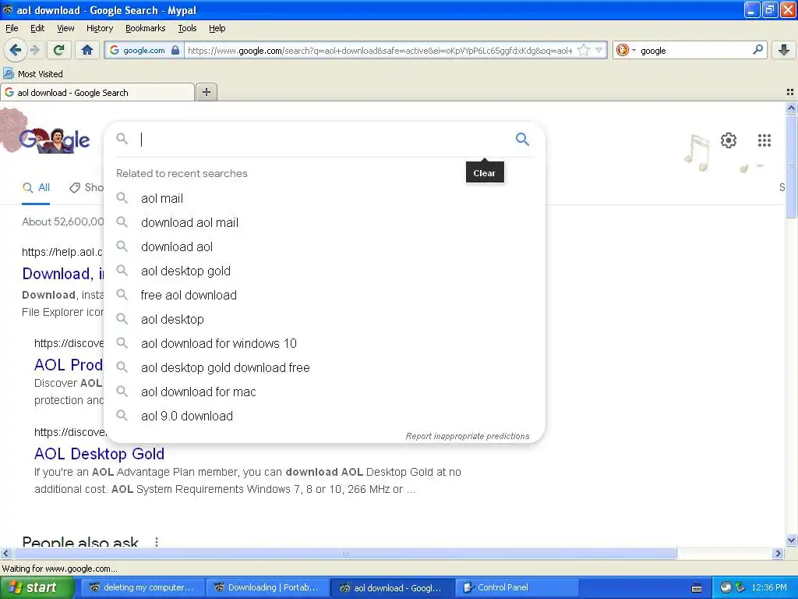Show the tab groups icon
The image size is (798, 599).
(x=790, y=92)
